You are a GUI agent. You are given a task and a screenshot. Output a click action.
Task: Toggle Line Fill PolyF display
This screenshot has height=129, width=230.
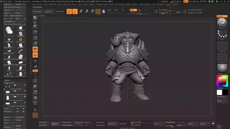(x=35, y=104)
